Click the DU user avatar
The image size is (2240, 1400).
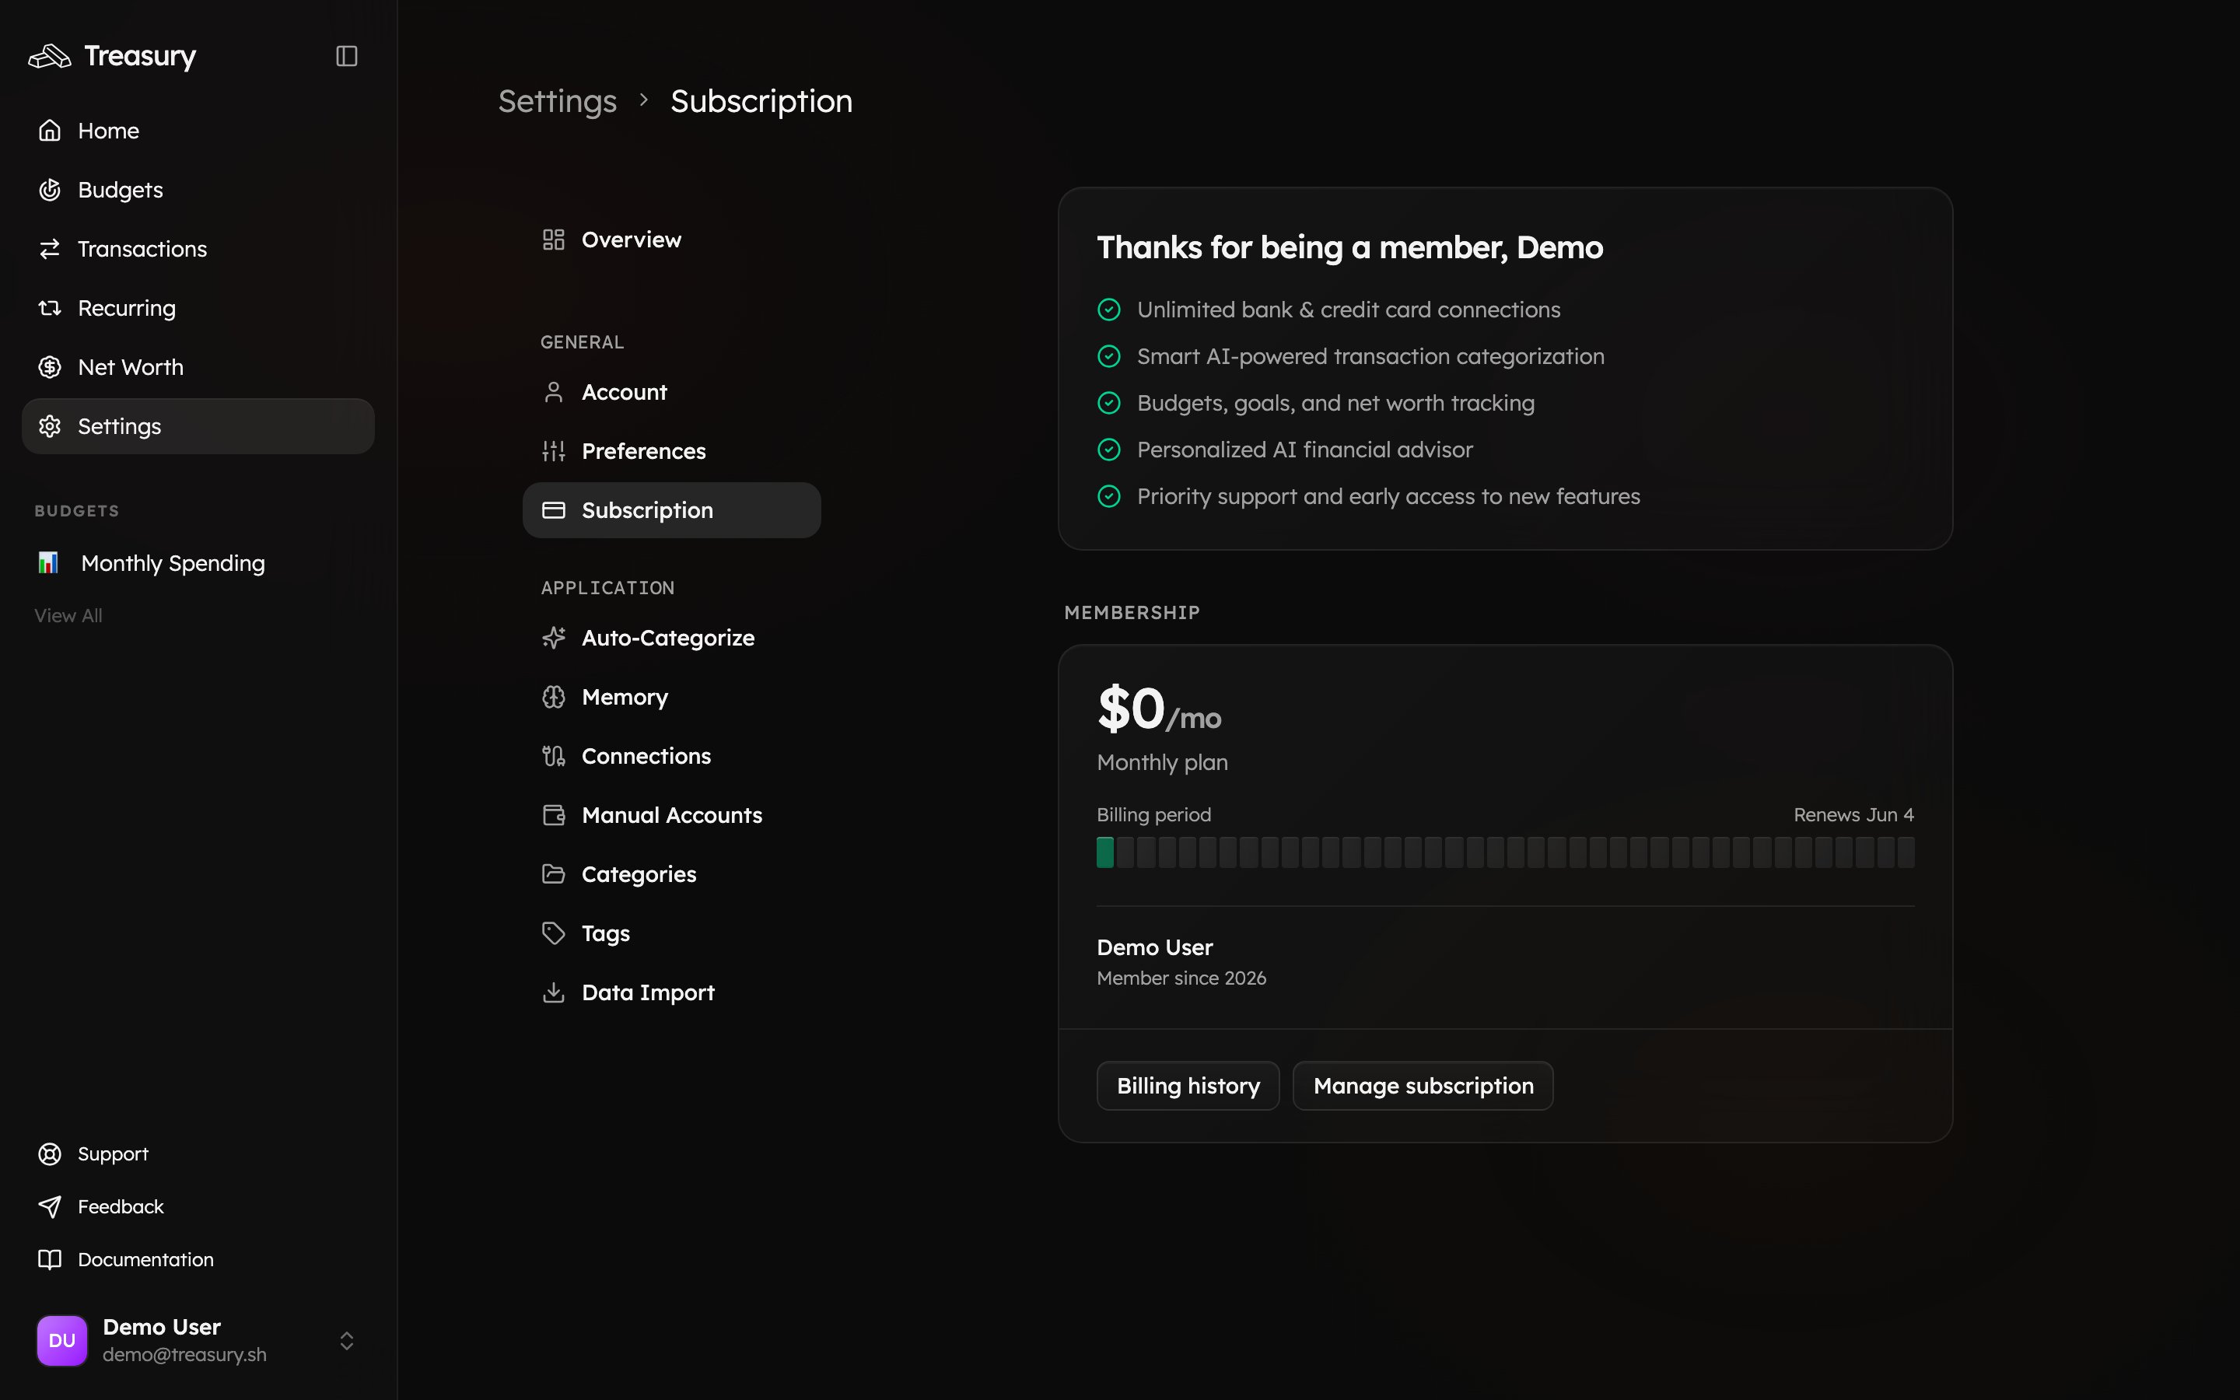click(62, 1341)
